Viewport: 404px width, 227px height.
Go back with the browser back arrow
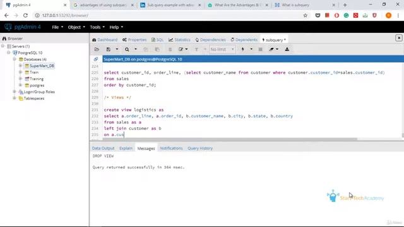(x=6, y=15)
